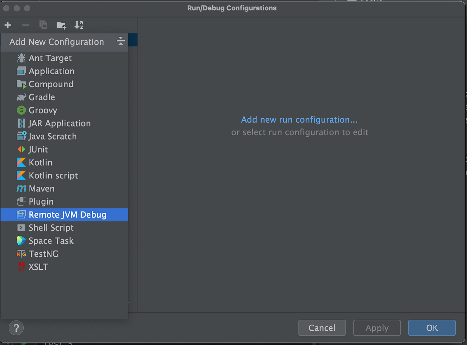This screenshot has width=467, height=345.
Task: Open help via the question mark icon
Action: [16, 328]
